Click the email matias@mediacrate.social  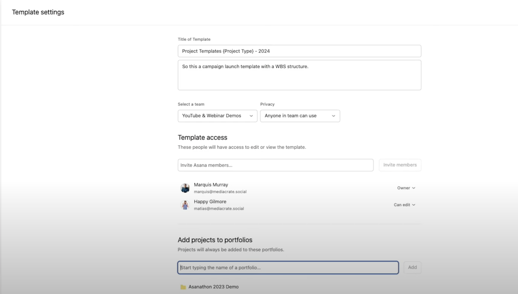219,208
